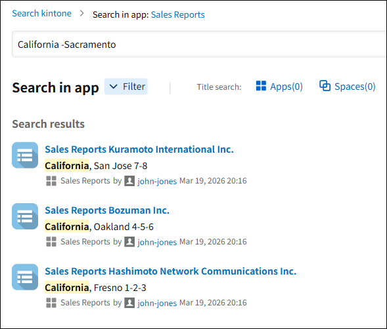Open john-jones profile in Kuramoto result
The image size is (387, 329).
click(x=157, y=182)
